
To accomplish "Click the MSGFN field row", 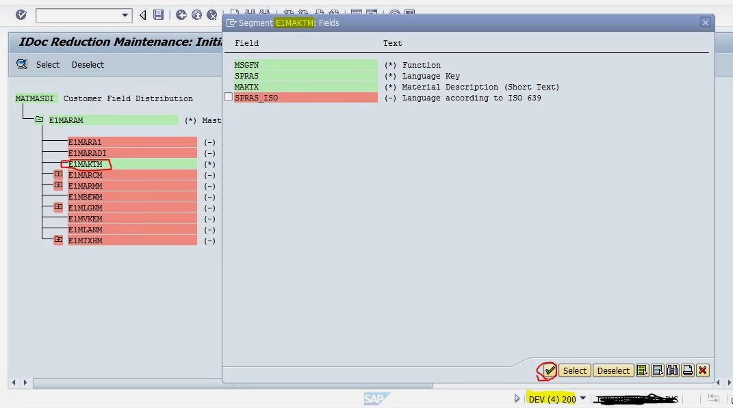I will [306, 65].
